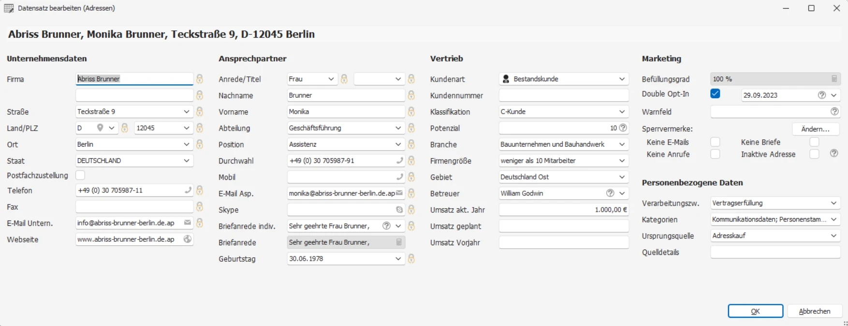This screenshot has width=848, height=326.
Task: Uncheck the Double Opt-In checkbox
Action: click(715, 94)
